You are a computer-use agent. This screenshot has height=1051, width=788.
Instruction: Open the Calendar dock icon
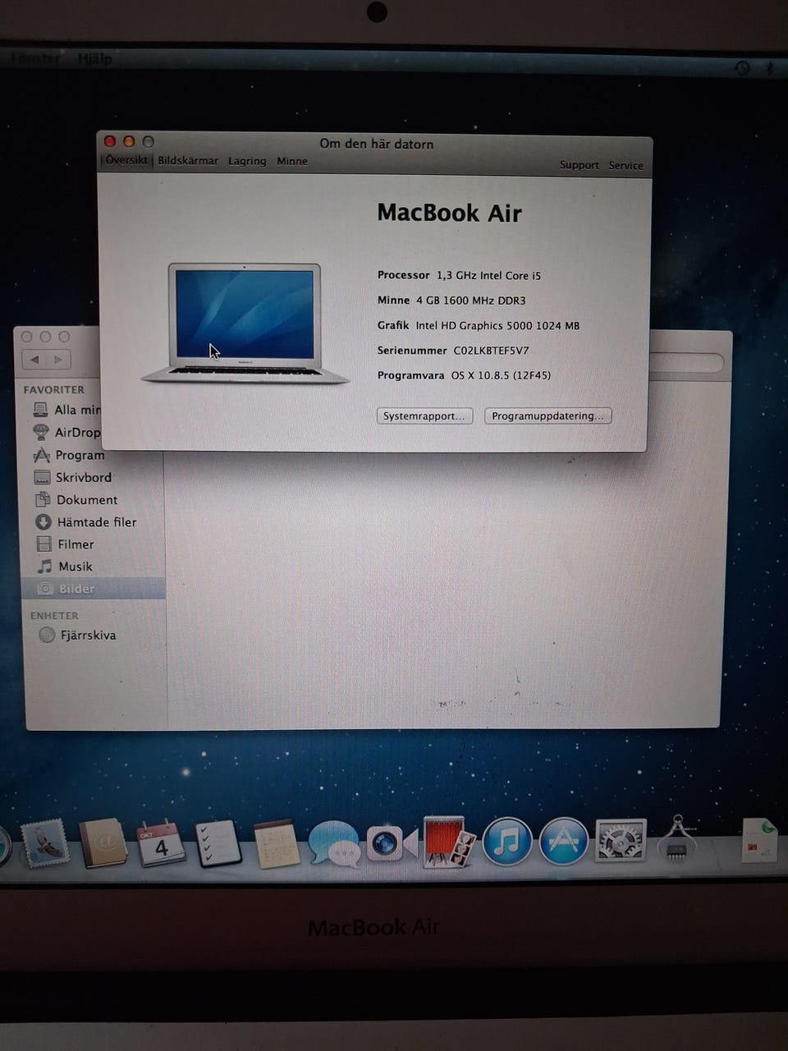161,843
